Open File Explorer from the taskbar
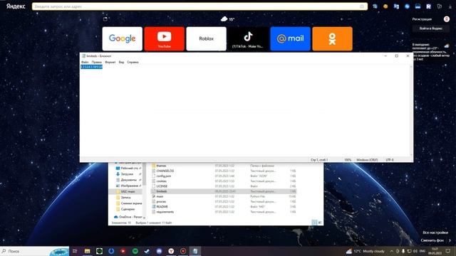Image resolution: width=456 pixels, height=256 pixels. [x=87, y=251]
